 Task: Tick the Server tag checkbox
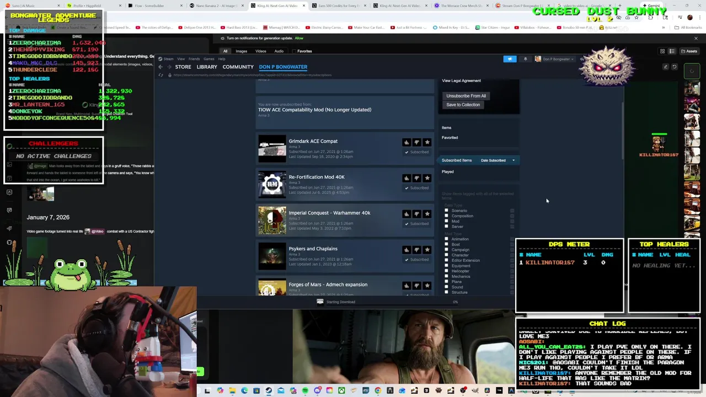446,226
